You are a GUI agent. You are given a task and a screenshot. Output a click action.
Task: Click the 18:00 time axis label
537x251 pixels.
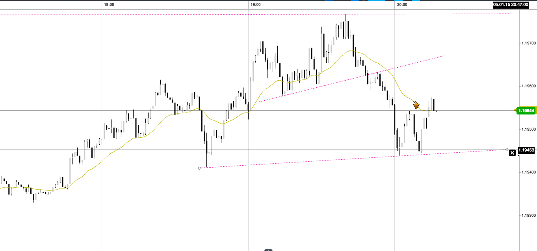click(109, 5)
